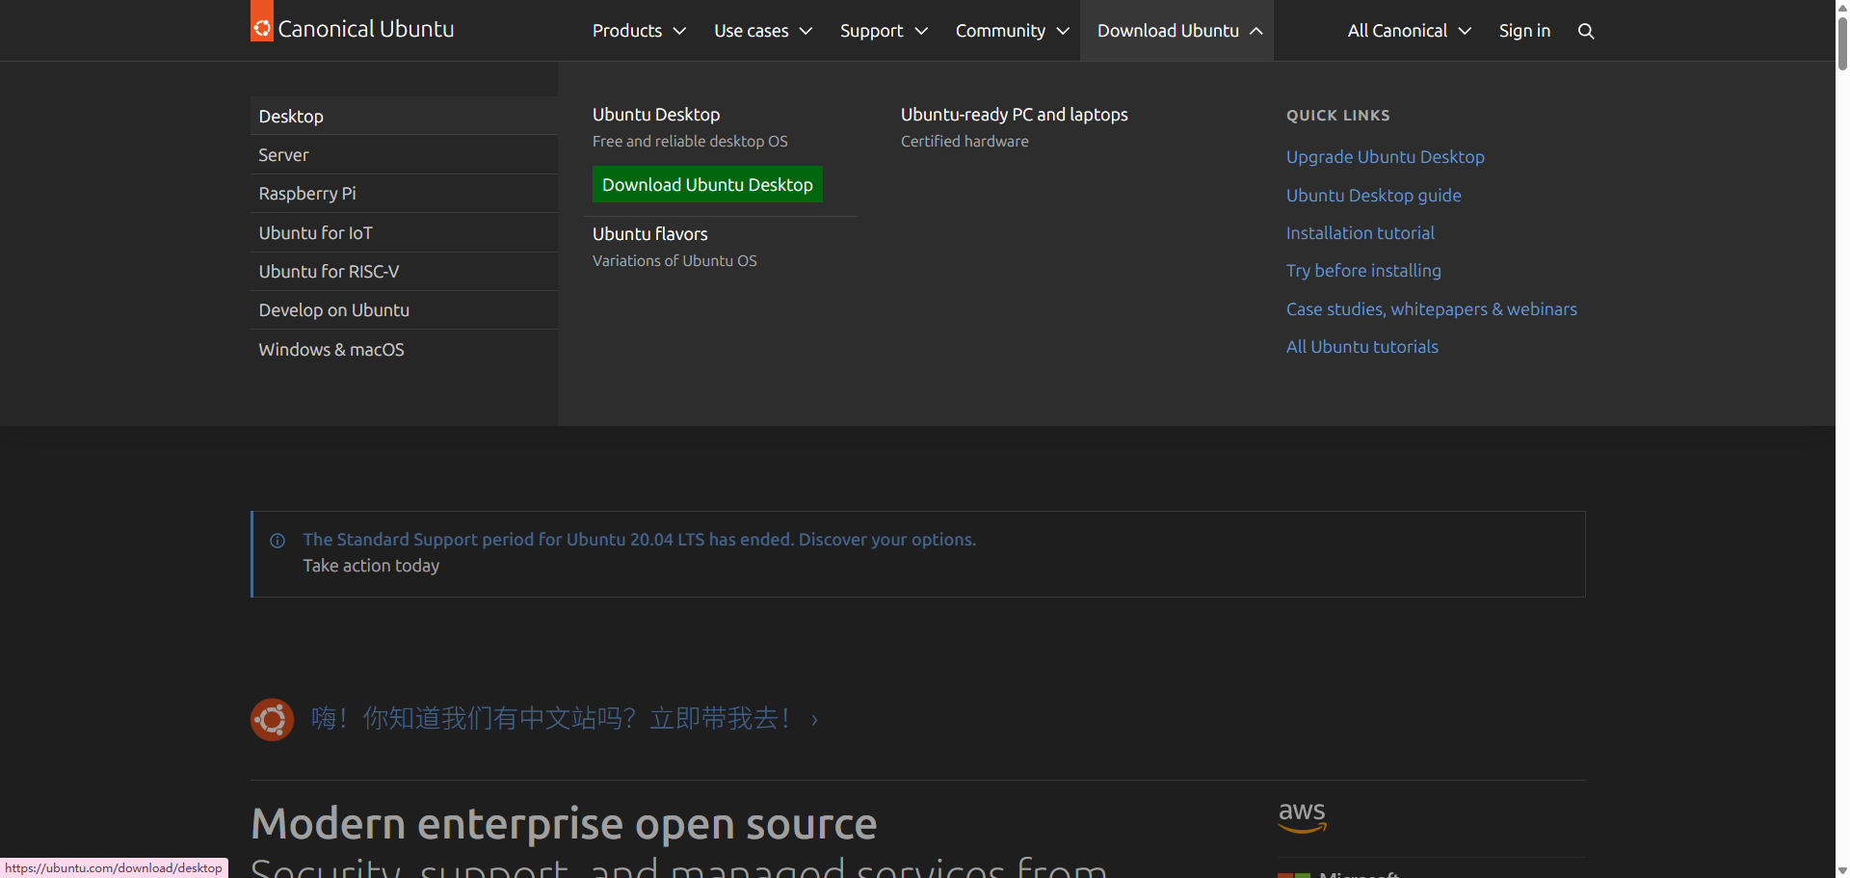Viewport: 1850px width, 878px height.
Task: Open the search magnifier icon
Action: point(1586,31)
